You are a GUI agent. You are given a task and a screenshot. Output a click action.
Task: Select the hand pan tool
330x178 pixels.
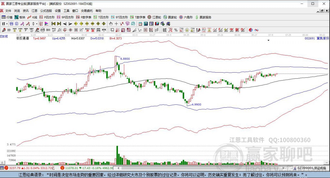coord(111,24)
